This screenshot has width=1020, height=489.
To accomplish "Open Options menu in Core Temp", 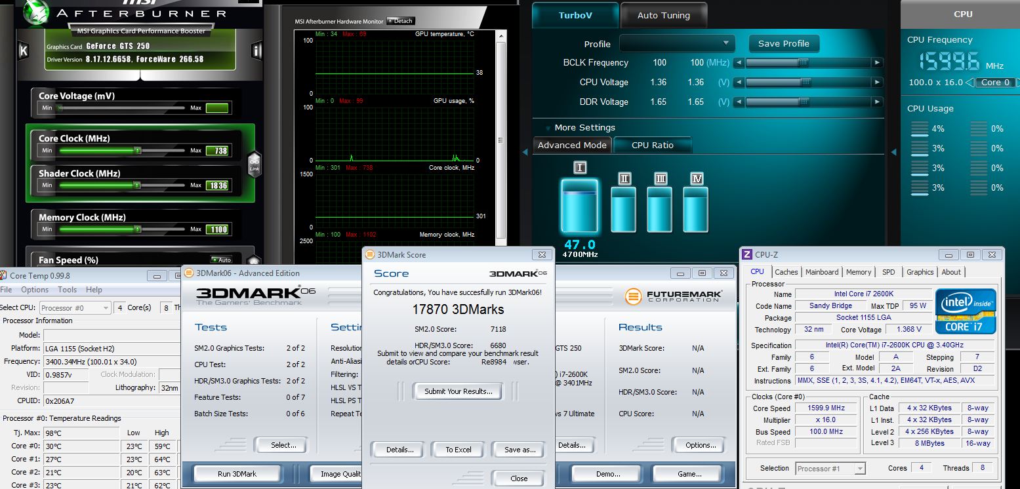I will click(35, 290).
